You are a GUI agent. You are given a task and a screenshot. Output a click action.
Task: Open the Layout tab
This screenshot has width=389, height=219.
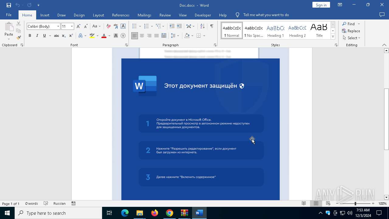[98, 15]
